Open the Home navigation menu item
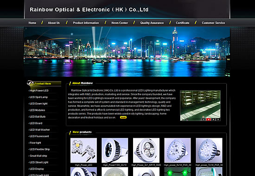The height and width of the screenshot is (176, 255). coord(32,23)
